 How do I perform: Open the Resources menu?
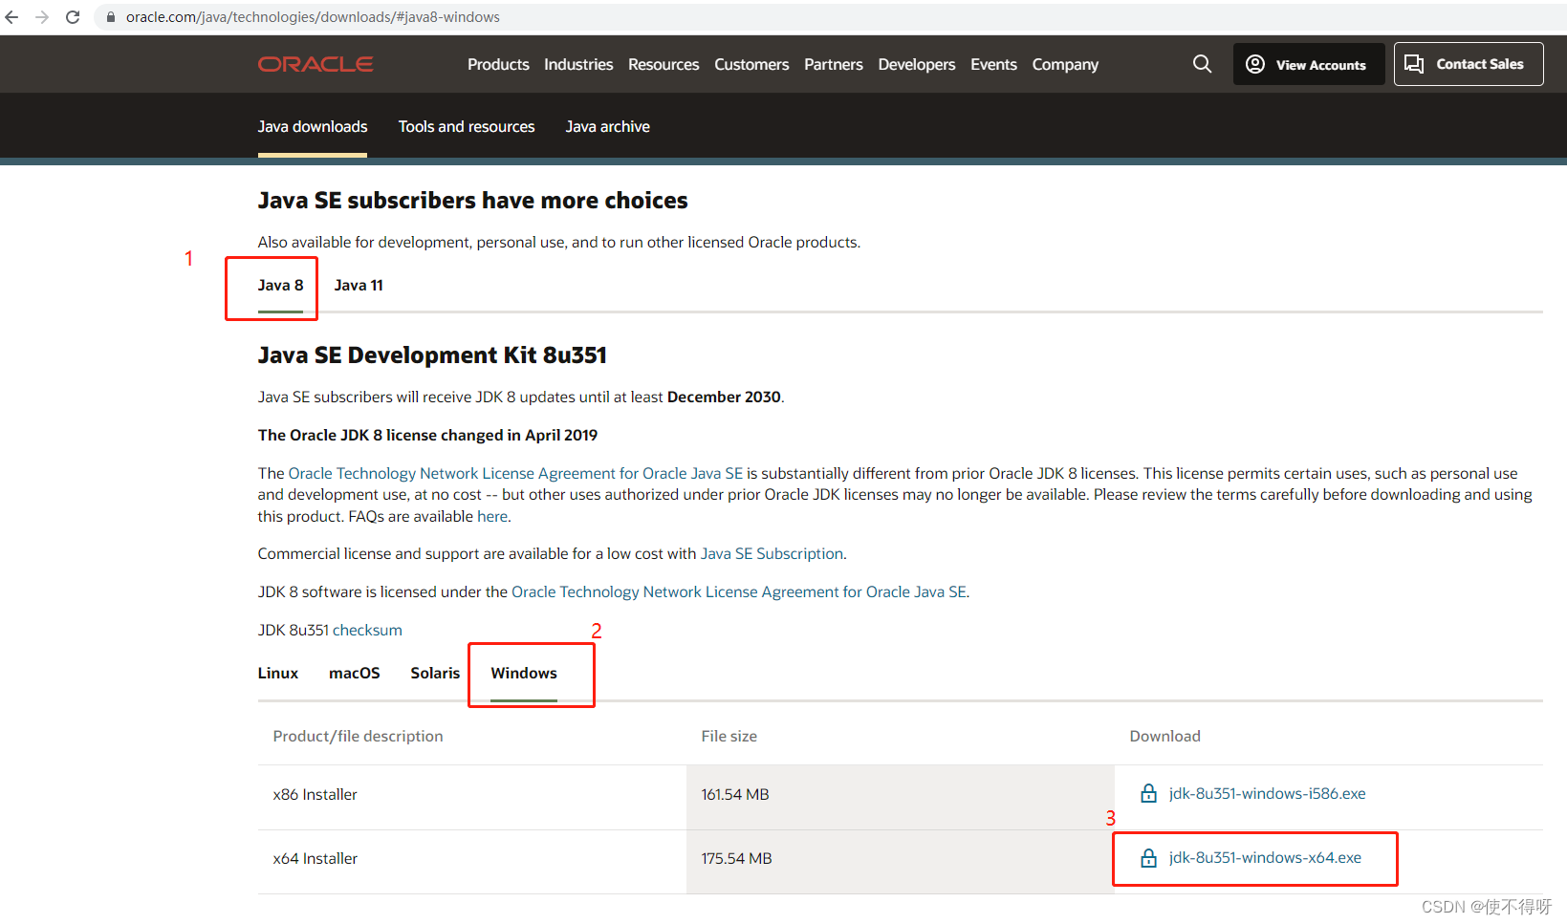664,64
